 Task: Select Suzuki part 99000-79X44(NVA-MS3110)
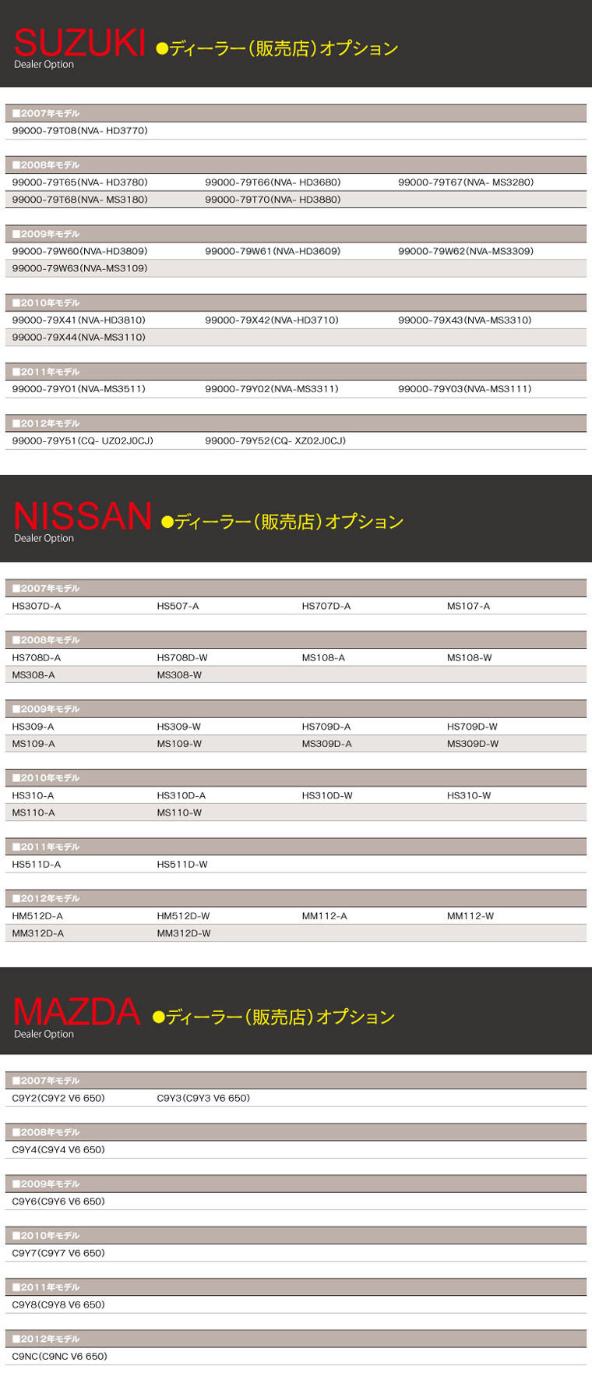coord(79,338)
